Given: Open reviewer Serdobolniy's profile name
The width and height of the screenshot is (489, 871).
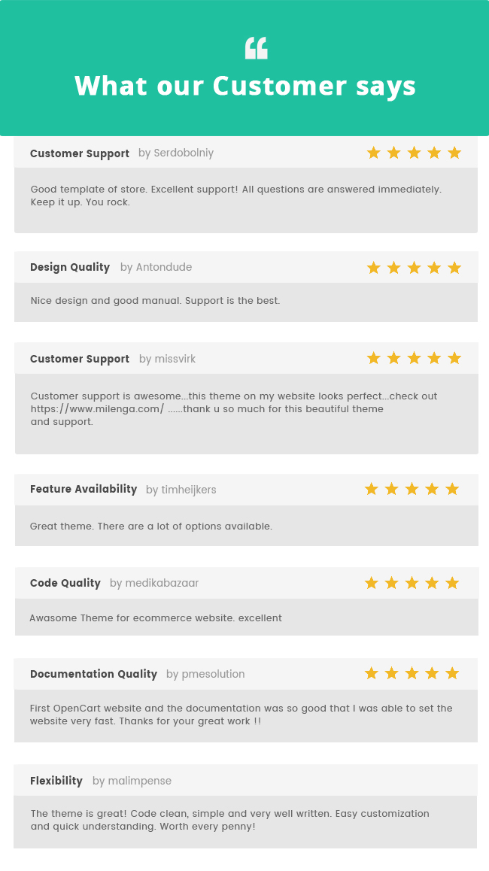Looking at the screenshot, I should pos(184,153).
